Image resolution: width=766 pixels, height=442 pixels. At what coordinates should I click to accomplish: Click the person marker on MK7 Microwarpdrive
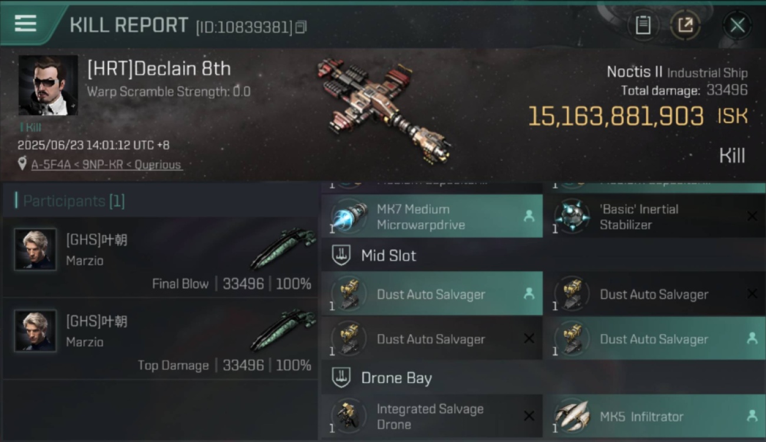click(x=529, y=216)
